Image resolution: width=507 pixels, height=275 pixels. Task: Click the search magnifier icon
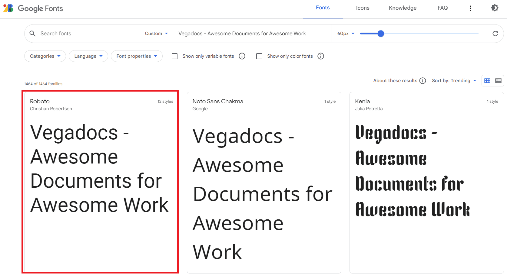[x=32, y=33]
